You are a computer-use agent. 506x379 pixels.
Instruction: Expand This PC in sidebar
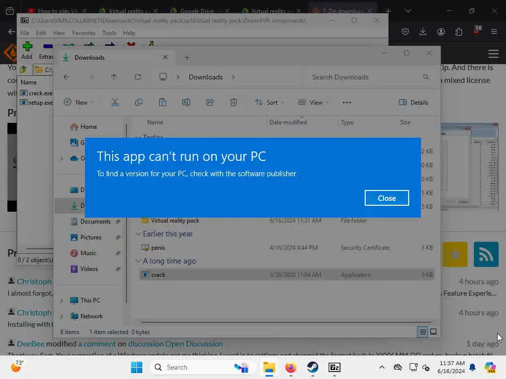[62, 301]
